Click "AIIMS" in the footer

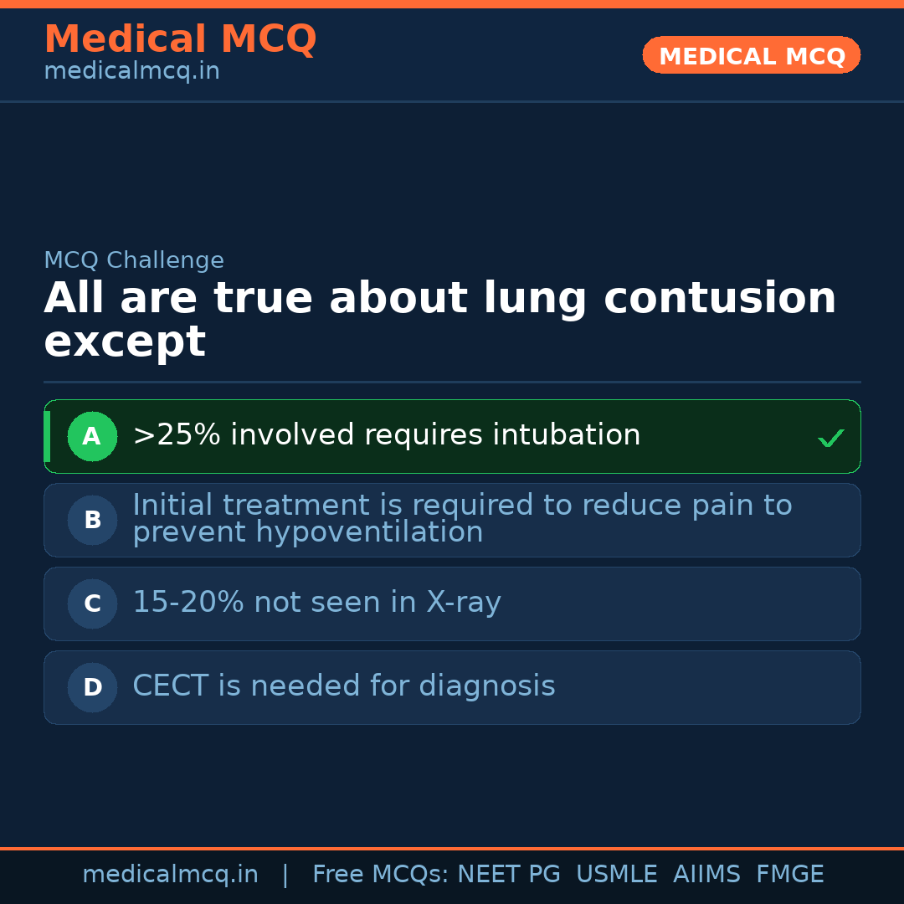tap(706, 875)
